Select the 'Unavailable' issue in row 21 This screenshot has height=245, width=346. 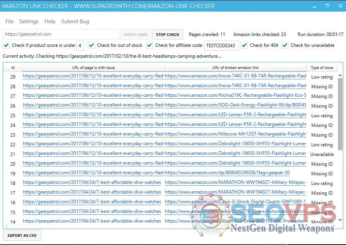pos(322,154)
